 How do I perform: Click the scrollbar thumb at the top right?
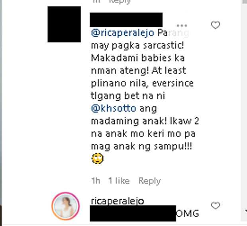point(245,2)
